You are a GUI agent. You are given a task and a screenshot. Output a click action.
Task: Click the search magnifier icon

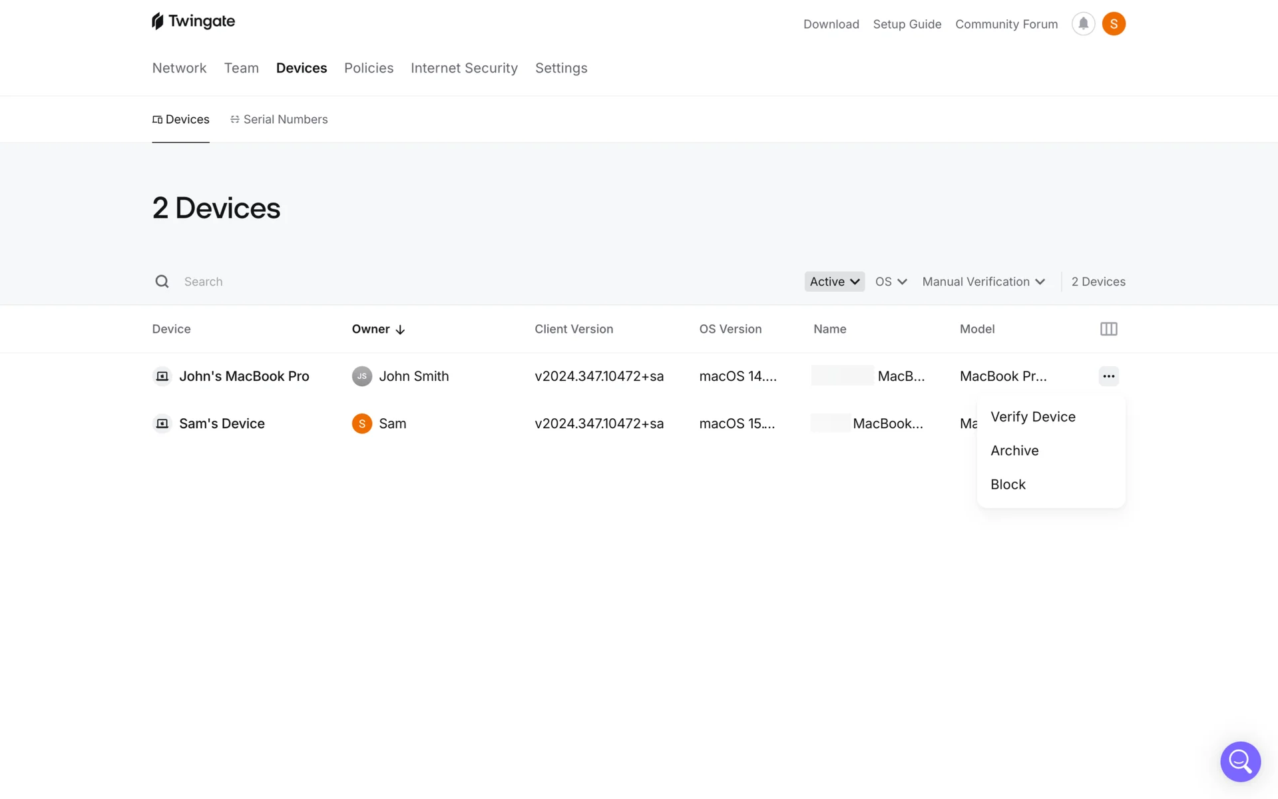162,282
